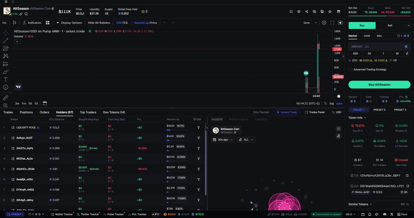Open the ALL filter dropdown
This screenshot has width=414, height=218.
(x=246, y=140)
